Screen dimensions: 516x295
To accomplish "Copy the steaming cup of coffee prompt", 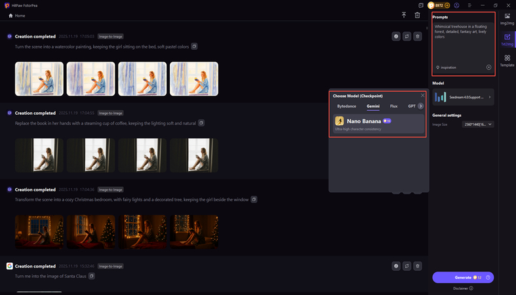I will point(201,123).
